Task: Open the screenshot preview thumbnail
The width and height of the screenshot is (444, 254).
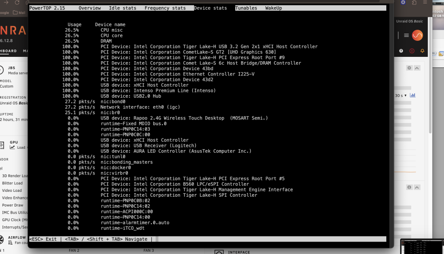Action: (x=422, y=246)
